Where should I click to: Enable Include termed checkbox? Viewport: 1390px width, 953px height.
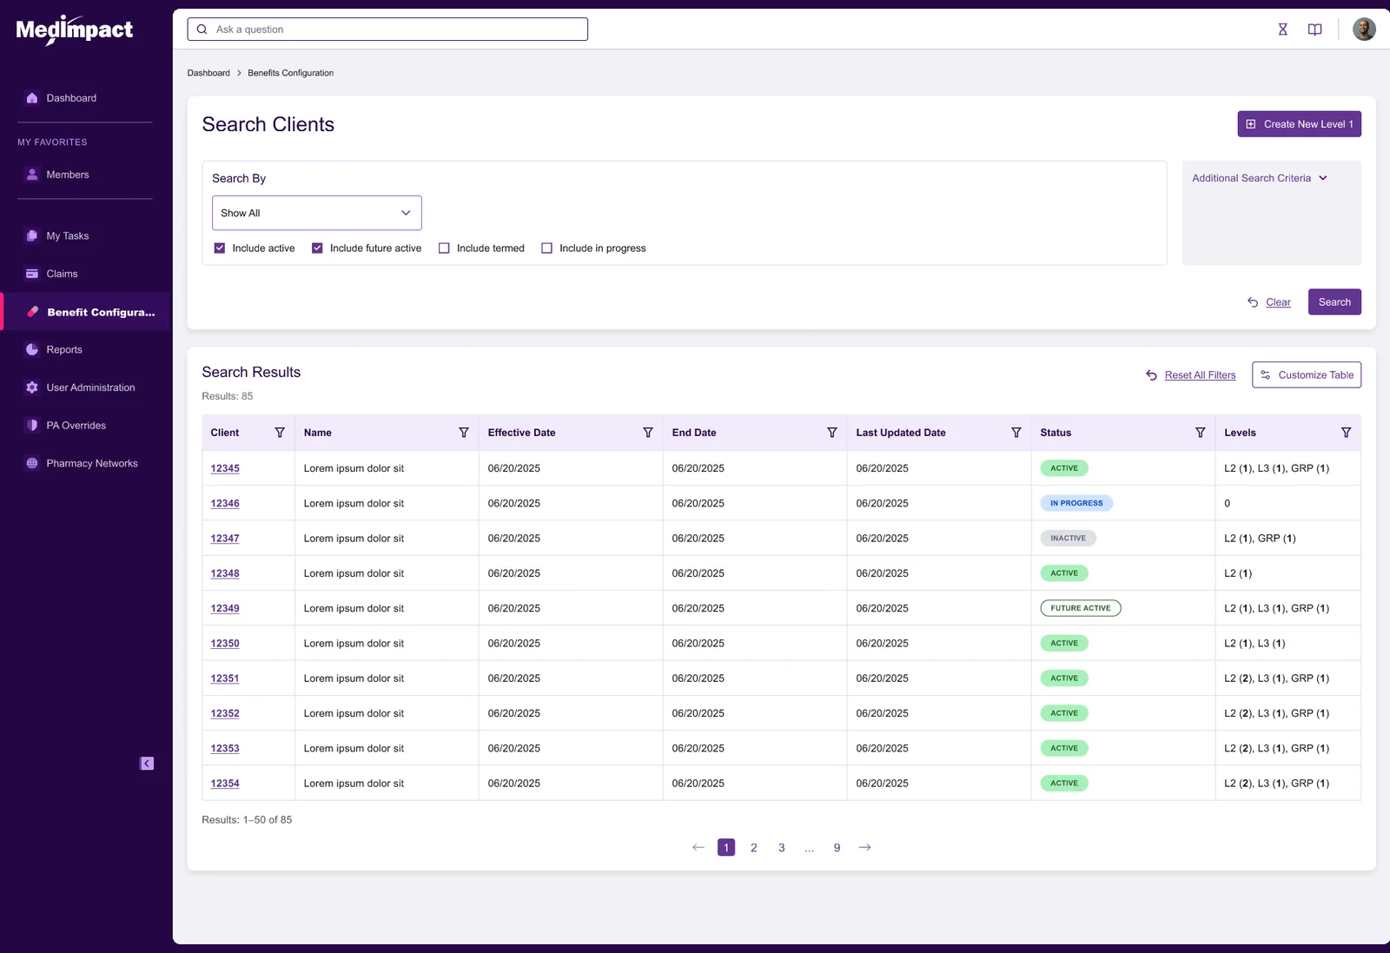(444, 248)
